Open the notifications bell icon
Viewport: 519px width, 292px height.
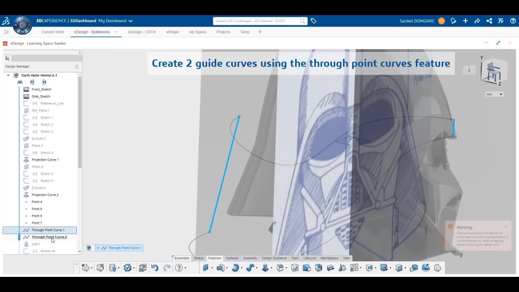(x=454, y=21)
